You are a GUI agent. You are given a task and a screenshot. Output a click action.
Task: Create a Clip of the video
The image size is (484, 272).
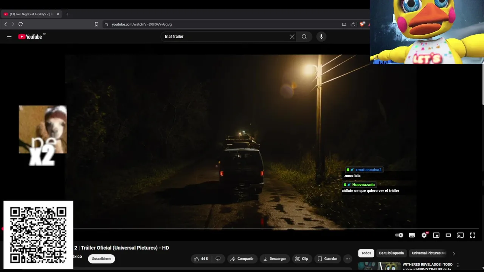(x=302, y=259)
